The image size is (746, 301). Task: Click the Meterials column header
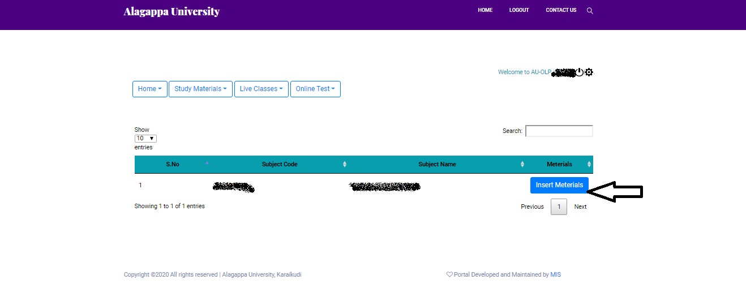point(559,164)
